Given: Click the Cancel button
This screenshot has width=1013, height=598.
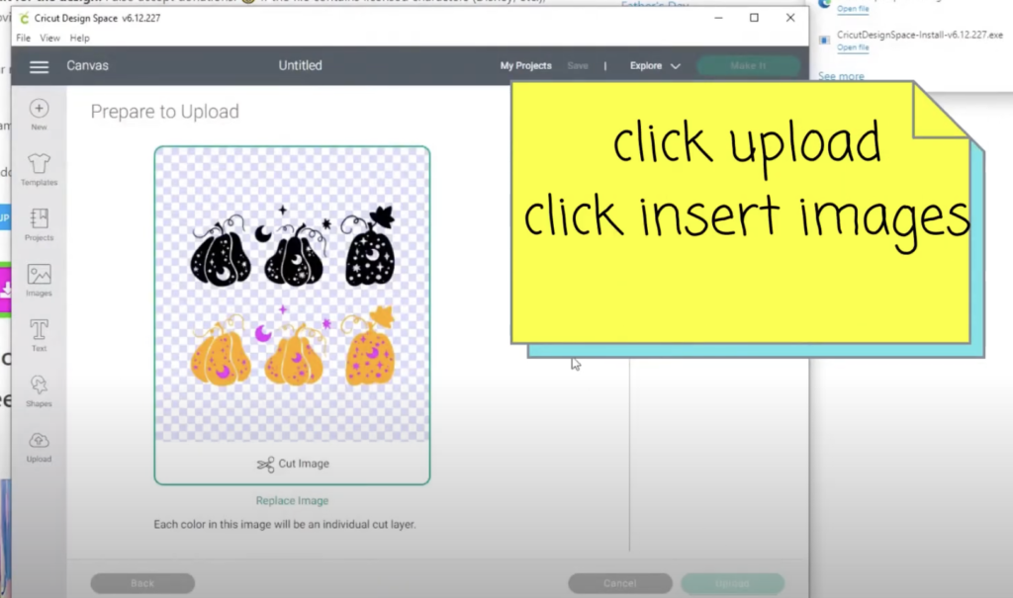Looking at the screenshot, I should 619,583.
